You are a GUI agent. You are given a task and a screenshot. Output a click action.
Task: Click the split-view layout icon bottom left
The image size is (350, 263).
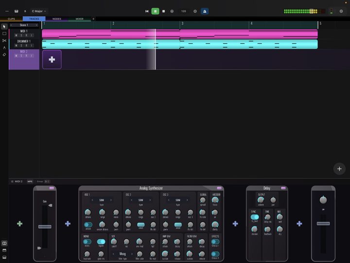tap(4, 243)
